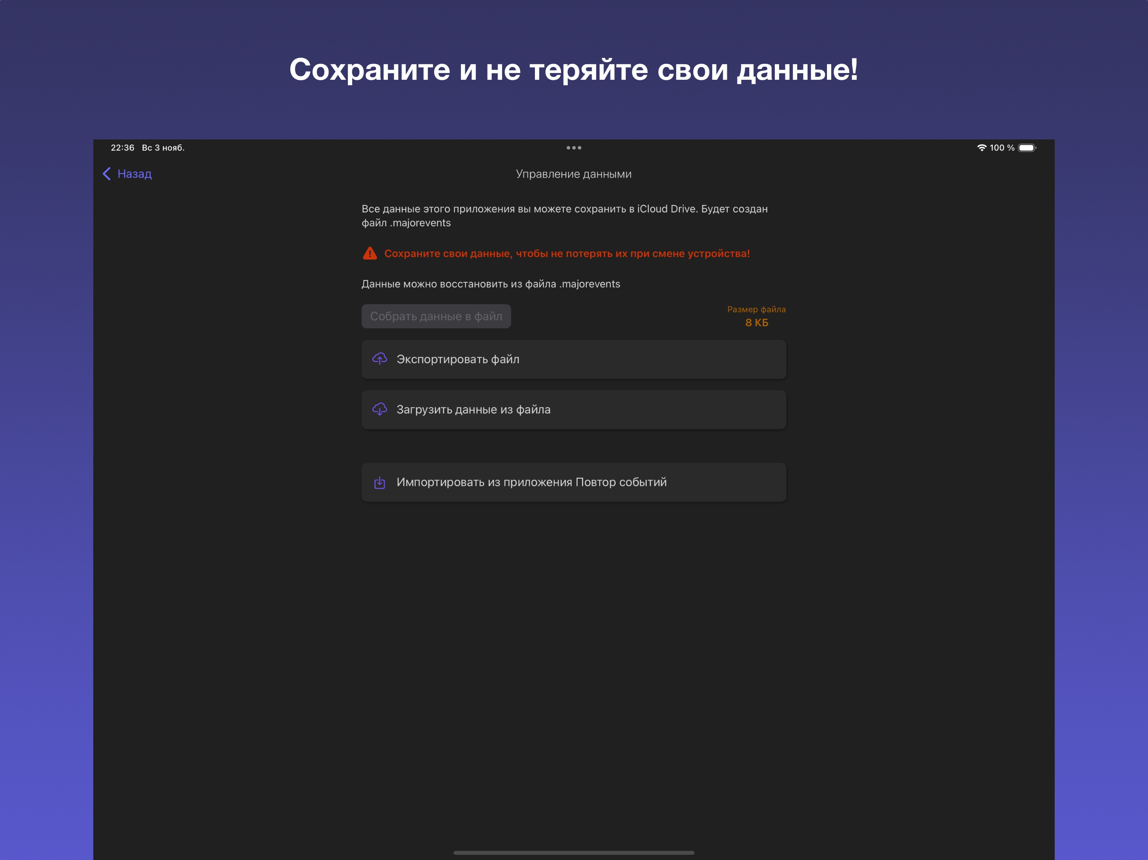The width and height of the screenshot is (1148, 860).
Task: Click the Управление данными title
Action: (574, 174)
